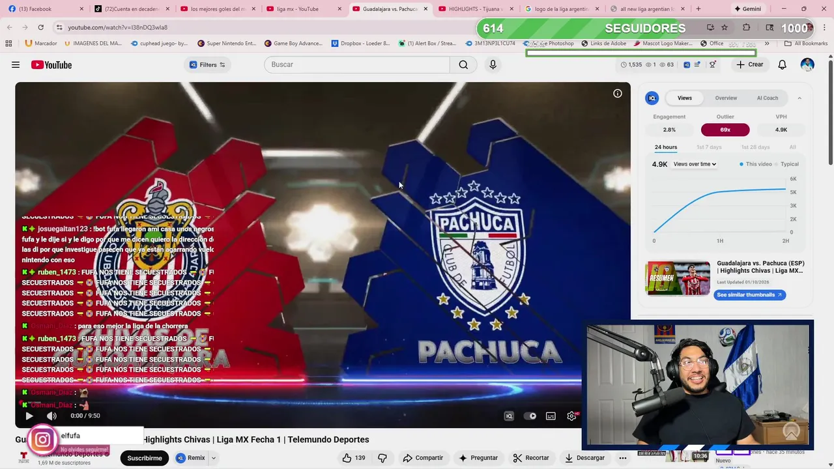Open the Gemini button in Chrome

pyautogui.click(x=747, y=9)
